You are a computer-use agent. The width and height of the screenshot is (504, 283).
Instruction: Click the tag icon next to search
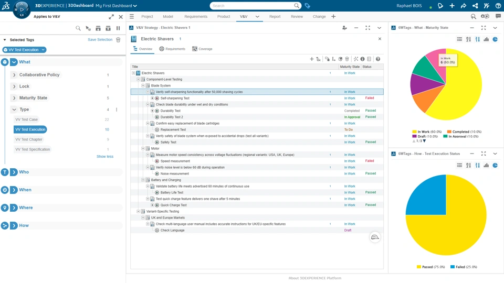(307, 5)
